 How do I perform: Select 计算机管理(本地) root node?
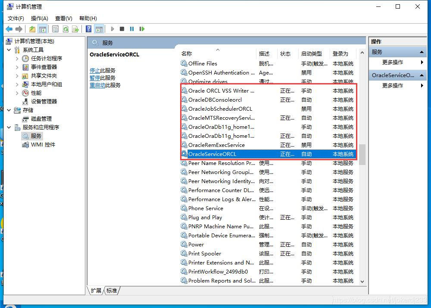tap(34, 41)
